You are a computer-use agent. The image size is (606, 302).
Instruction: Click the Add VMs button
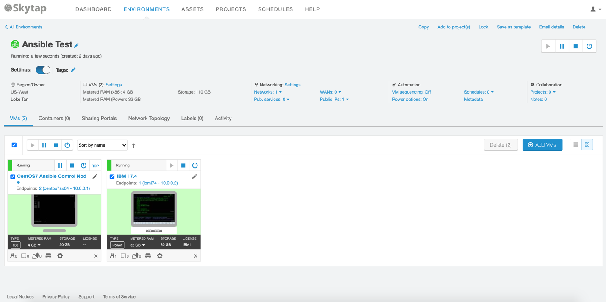(542, 145)
